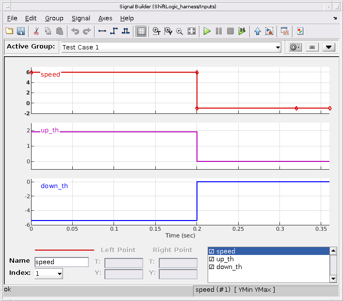The width and height of the screenshot is (343, 301).
Task: Click the Left Point T field
Action: [124, 263]
